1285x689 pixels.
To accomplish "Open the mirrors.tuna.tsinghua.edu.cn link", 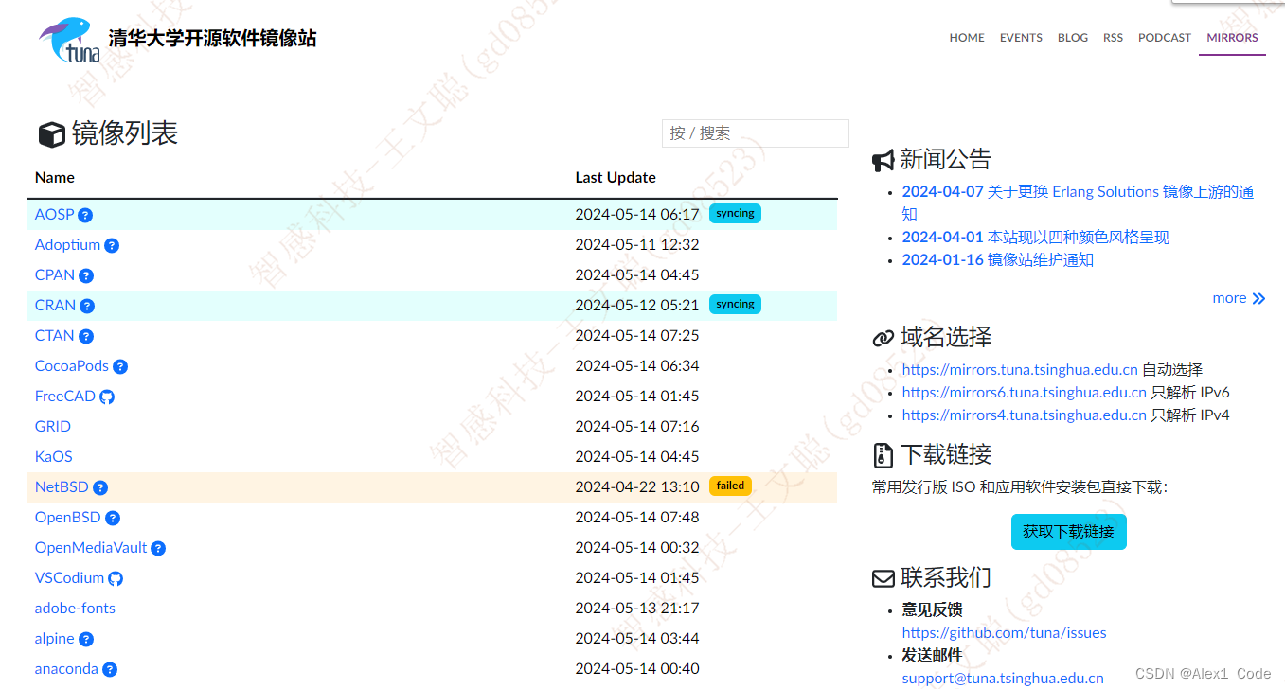I will [x=1020, y=370].
